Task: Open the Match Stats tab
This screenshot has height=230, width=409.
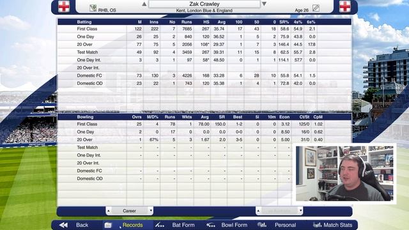Action: coord(338,225)
